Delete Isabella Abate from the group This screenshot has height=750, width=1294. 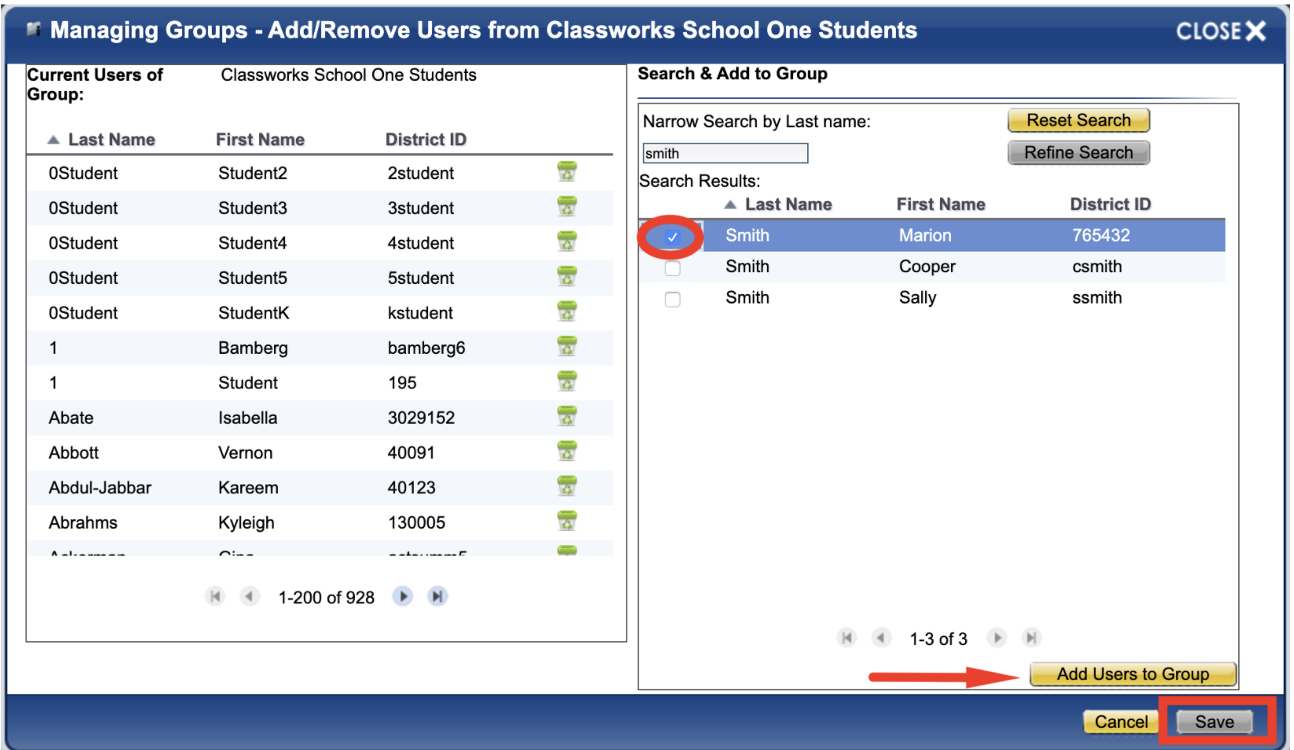pyautogui.click(x=566, y=417)
